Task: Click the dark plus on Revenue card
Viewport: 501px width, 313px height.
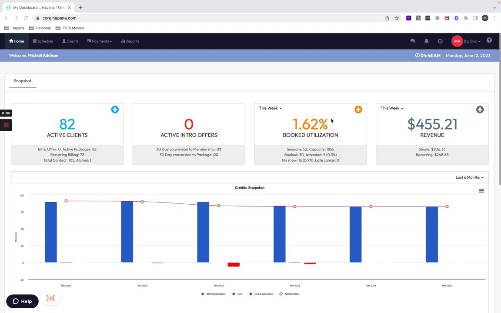Action: pyautogui.click(x=480, y=110)
